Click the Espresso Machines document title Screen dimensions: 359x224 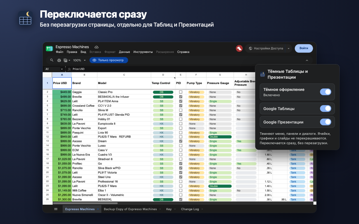(72, 47)
